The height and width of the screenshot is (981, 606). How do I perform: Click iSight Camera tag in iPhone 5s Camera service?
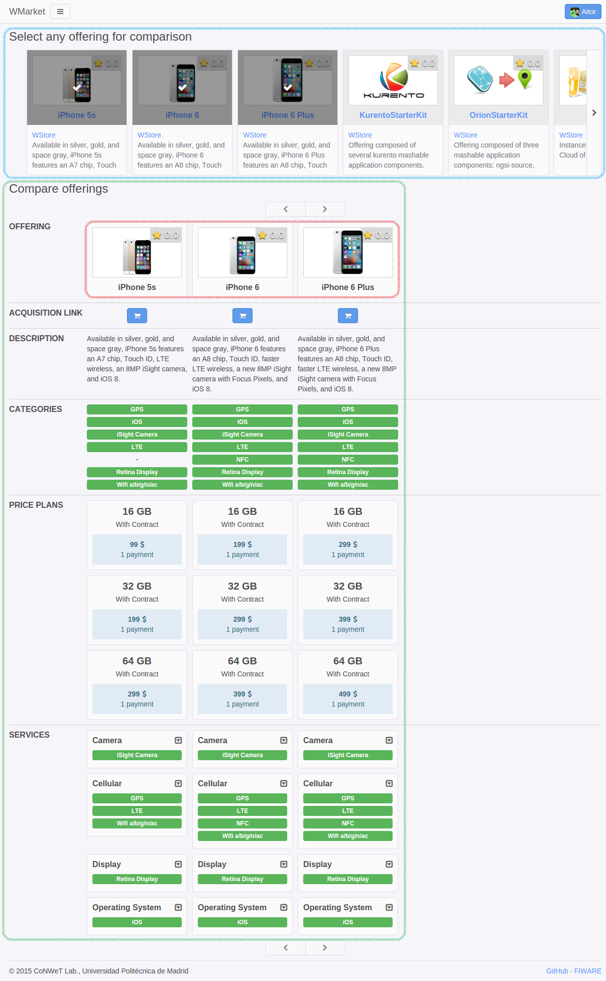137,755
